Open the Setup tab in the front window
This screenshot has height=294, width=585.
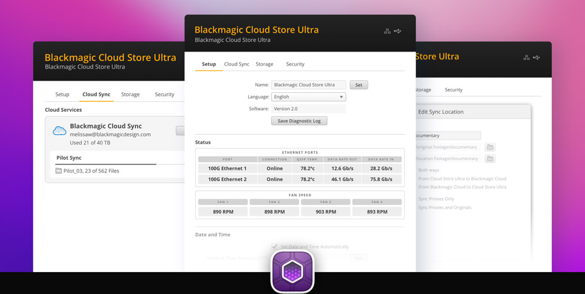point(209,64)
